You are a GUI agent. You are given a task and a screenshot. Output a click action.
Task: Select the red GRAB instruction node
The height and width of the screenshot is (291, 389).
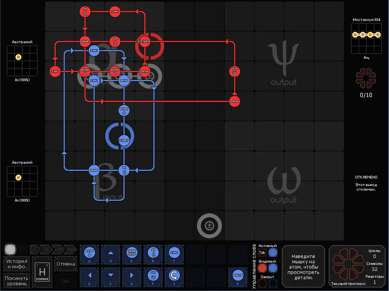(x=85, y=41)
